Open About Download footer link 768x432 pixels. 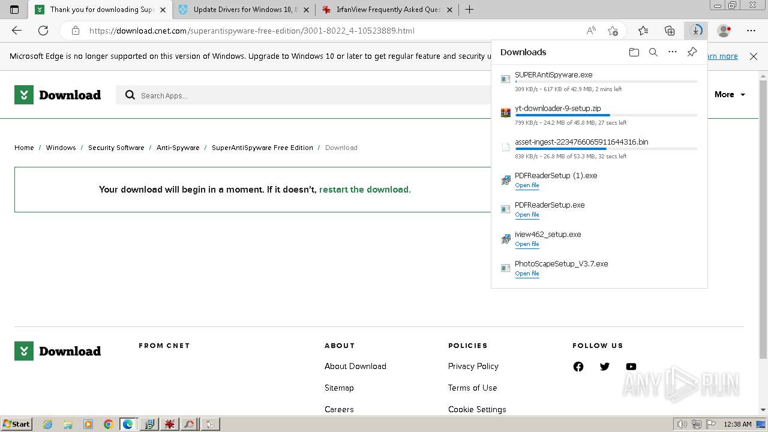point(355,367)
